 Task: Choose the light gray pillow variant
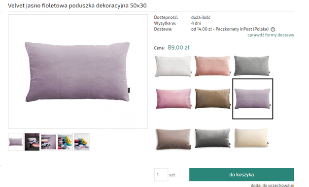pyautogui.click(x=251, y=66)
